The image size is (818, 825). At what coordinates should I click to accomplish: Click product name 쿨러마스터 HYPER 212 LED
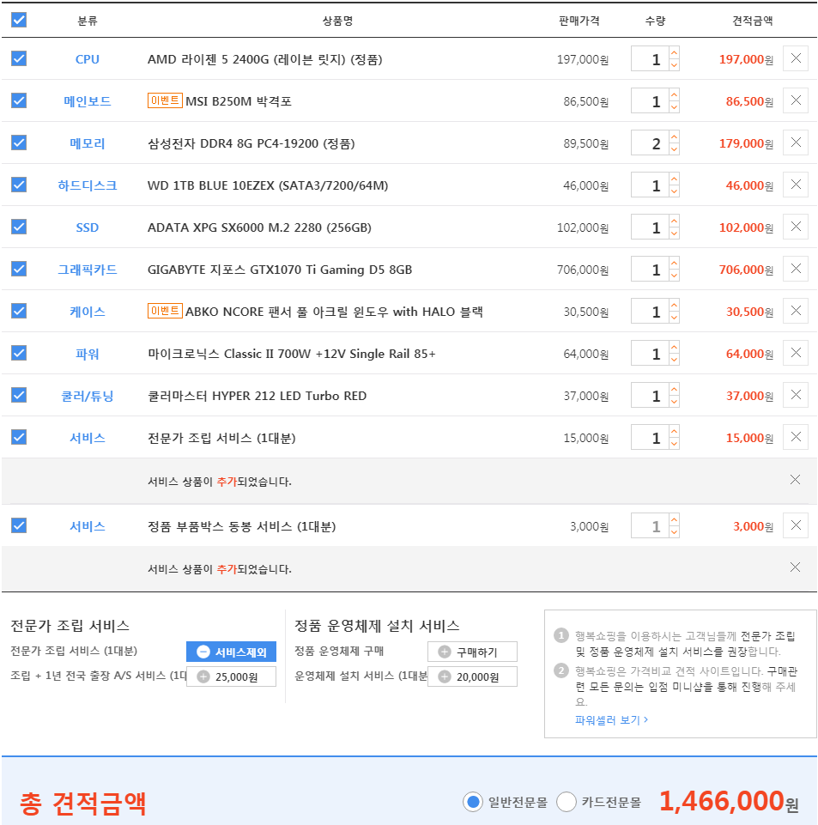(x=257, y=396)
